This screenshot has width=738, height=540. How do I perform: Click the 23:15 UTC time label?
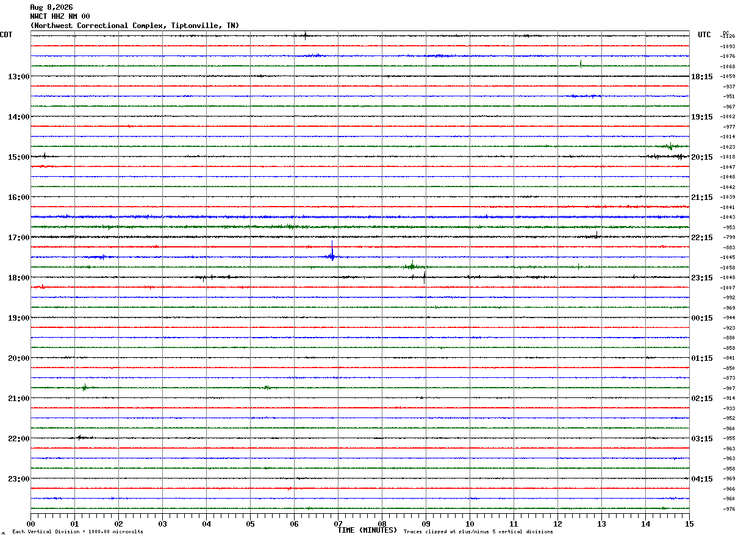[702, 278]
